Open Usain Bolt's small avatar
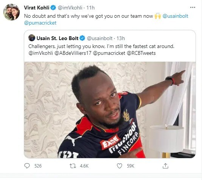The width and height of the screenshot is (202, 180). (x=32, y=38)
